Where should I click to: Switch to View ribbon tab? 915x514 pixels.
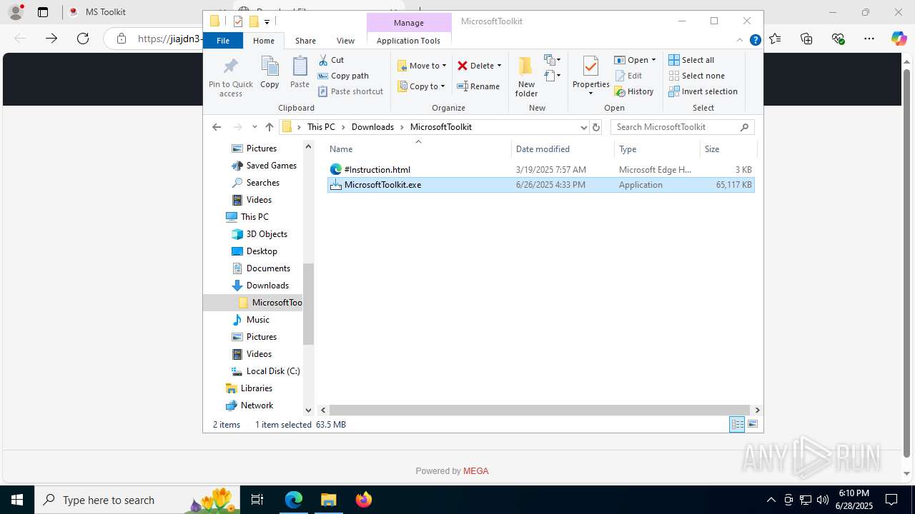click(x=345, y=41)
